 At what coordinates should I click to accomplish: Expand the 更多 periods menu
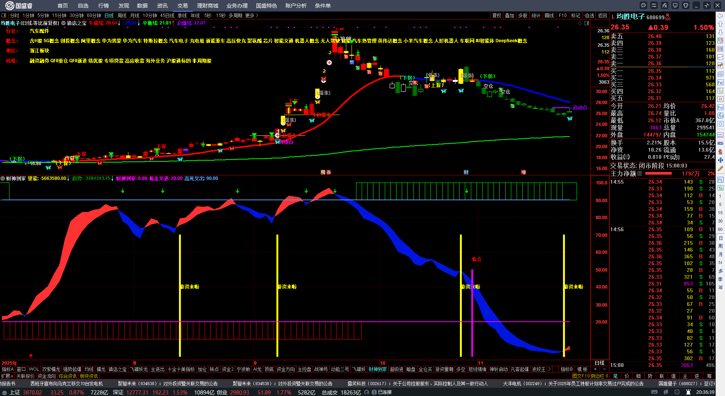[x=251, y=15]
